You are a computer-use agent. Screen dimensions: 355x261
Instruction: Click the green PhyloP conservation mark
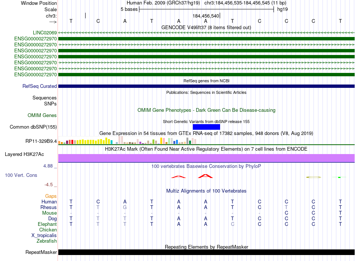(x=339, y=177)
